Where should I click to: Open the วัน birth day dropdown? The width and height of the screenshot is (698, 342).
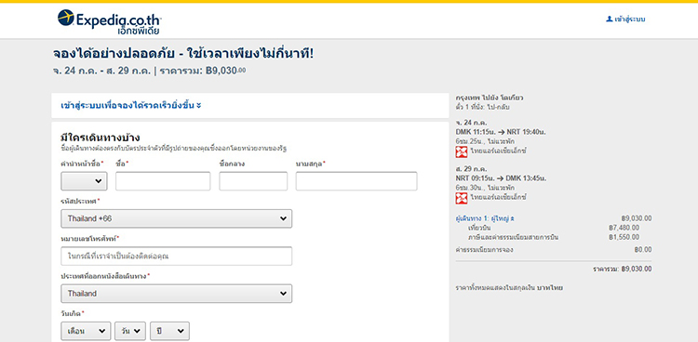(130, 331)
